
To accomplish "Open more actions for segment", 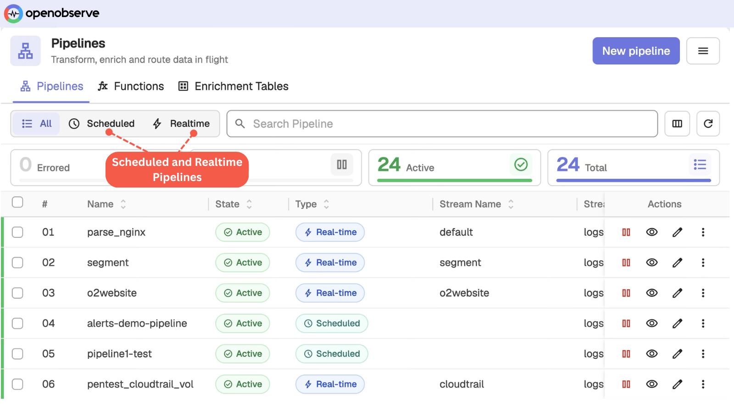I will (x=703, y=263).
